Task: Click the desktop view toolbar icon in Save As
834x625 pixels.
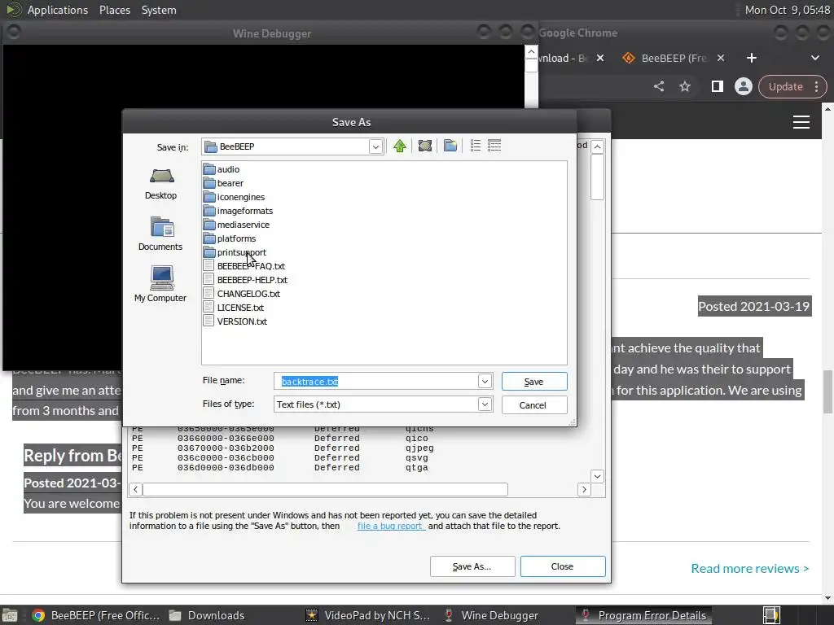Action: click(x=425, y=146)
